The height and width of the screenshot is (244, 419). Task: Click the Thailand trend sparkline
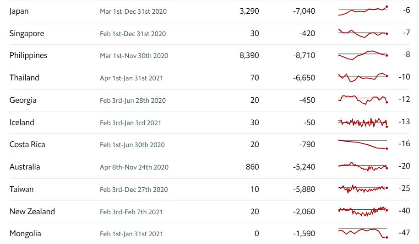click(x=363, y=77)
